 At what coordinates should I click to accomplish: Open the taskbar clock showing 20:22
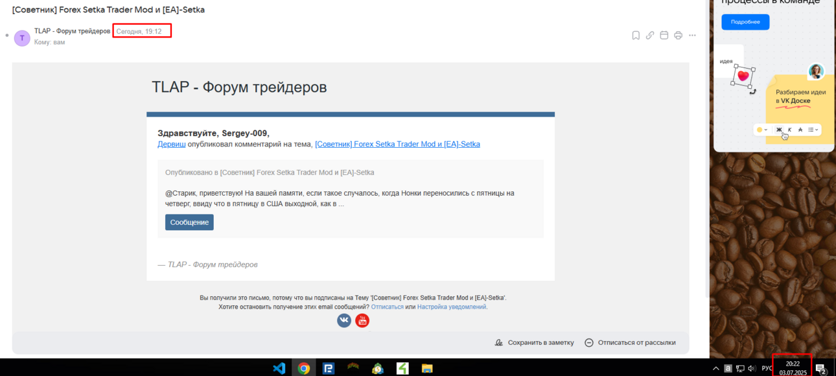(x=793, y=368)
